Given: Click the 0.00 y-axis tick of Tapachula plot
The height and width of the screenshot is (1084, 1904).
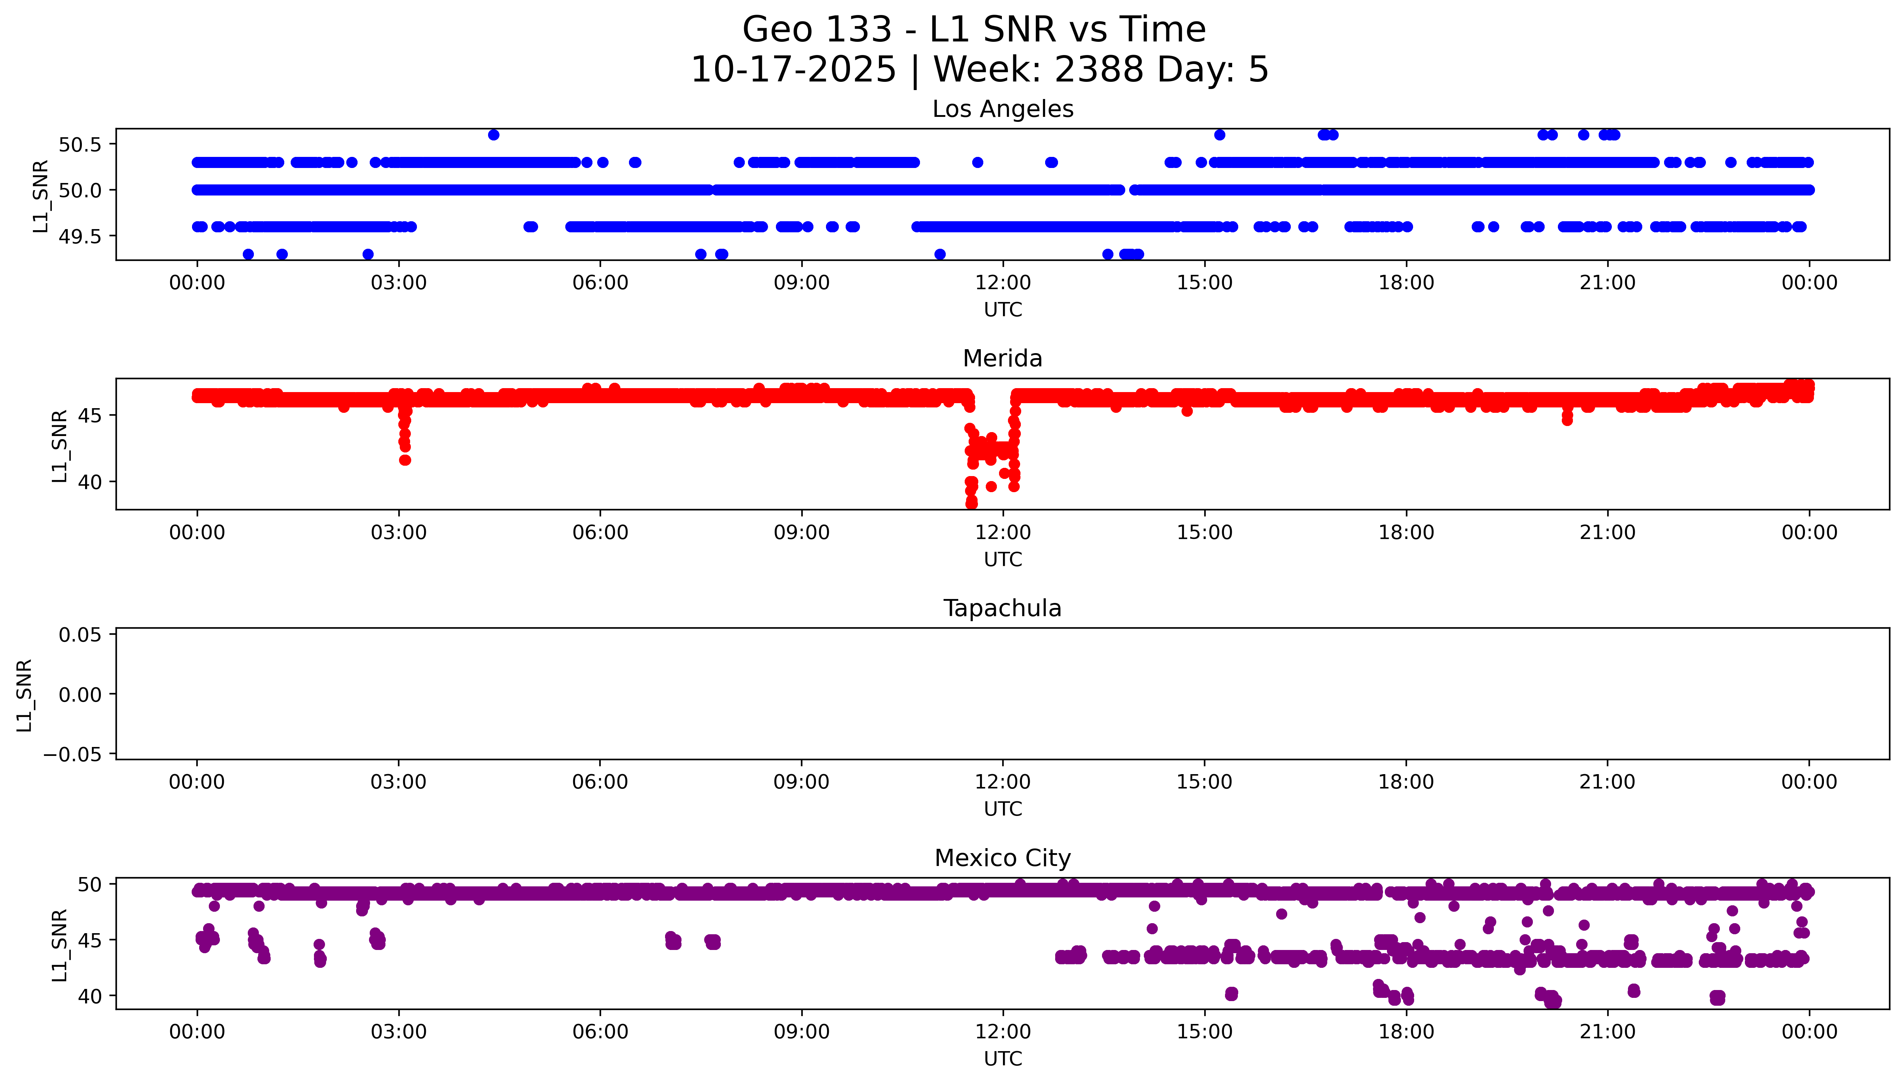Looking at the screenshot, I should [80, 695].
